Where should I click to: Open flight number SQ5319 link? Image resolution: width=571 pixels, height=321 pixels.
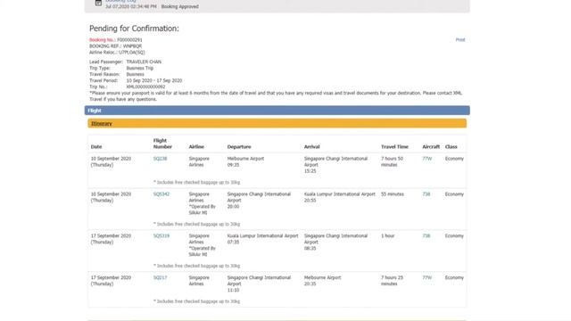(161, 235)
